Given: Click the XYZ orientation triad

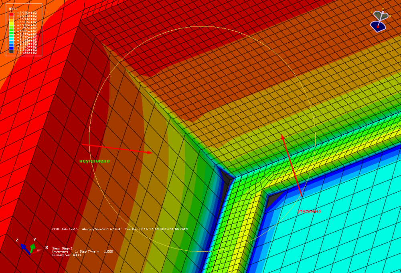Looking at the screenshot, I should click(32, 247).
